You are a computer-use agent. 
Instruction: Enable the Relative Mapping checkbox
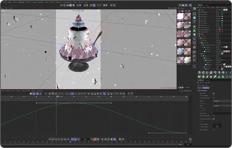[214, 116]
